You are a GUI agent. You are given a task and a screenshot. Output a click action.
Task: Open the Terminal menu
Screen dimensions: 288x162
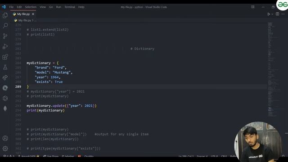pyautogui.click(x=70, y=7)
